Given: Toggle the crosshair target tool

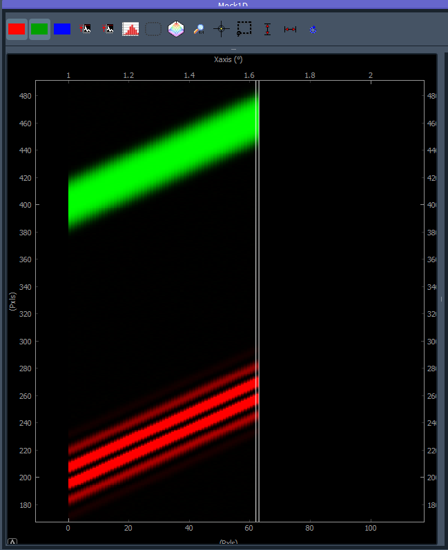Looking at the screenshot, I should click(x=222, y=29).
